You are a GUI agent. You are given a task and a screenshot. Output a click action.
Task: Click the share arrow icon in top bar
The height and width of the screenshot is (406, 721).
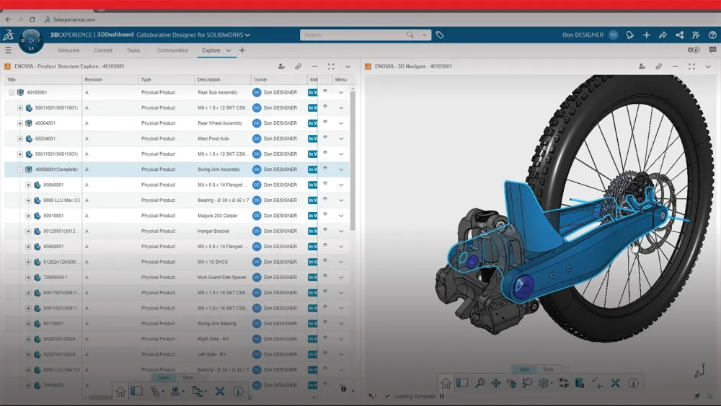663,35
